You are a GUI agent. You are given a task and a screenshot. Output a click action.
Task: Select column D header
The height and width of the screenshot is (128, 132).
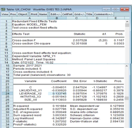[x=97, y=18]
